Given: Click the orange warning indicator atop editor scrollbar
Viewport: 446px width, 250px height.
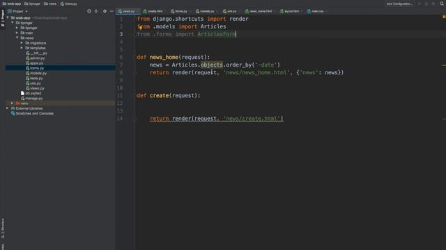Looking at the screenshot, I should click(444, 17).
